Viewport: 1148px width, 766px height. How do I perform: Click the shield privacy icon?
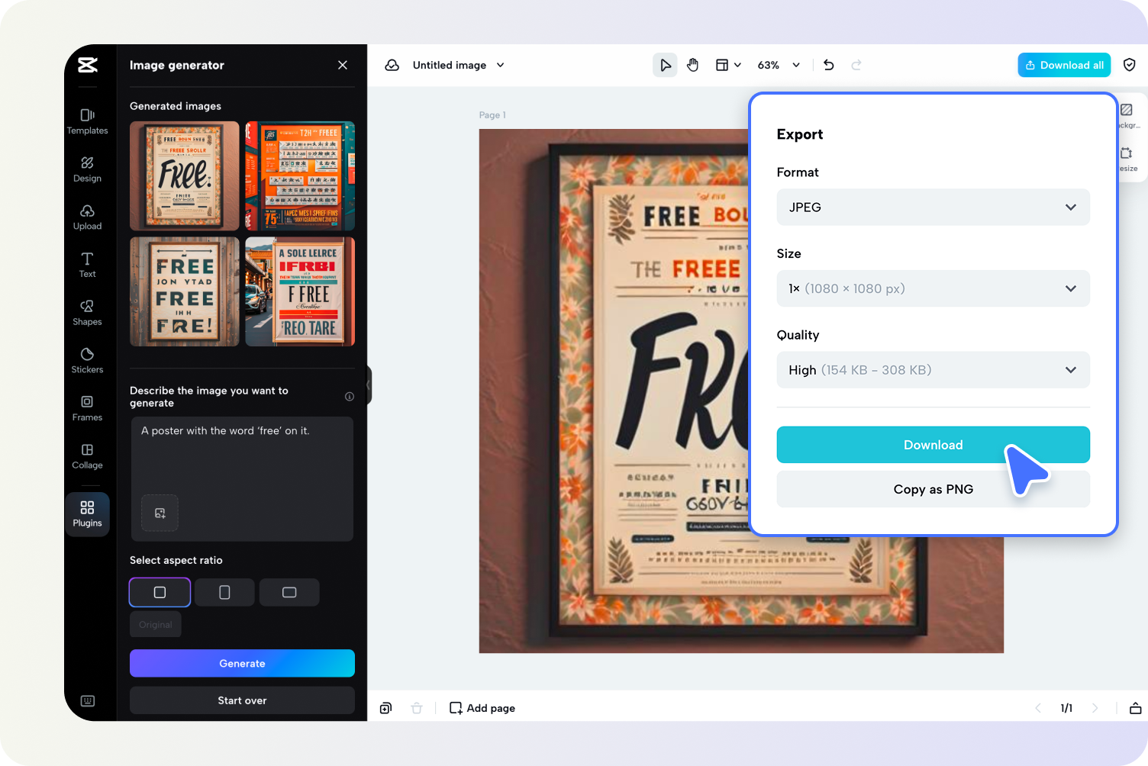click(x=1130, y=65)
